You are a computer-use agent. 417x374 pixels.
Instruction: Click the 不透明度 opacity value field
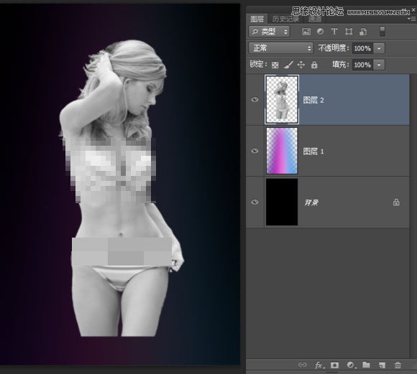click(362, 48)
